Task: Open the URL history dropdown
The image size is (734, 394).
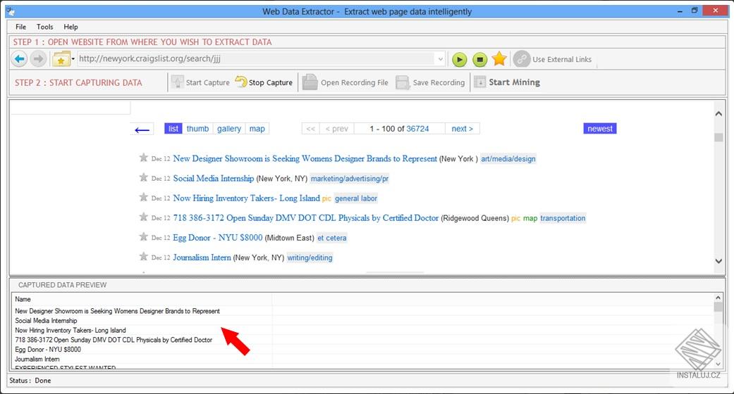Action: [x=440, y=59]
